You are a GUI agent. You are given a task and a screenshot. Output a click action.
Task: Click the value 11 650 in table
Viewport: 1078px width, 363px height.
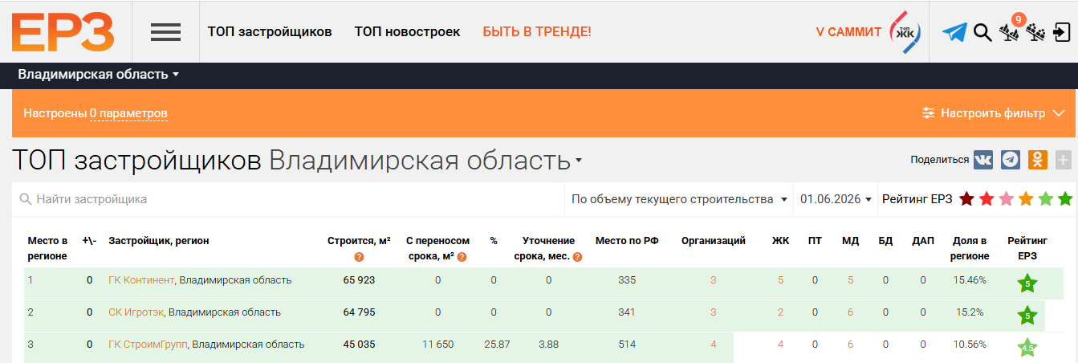[438, 345]
